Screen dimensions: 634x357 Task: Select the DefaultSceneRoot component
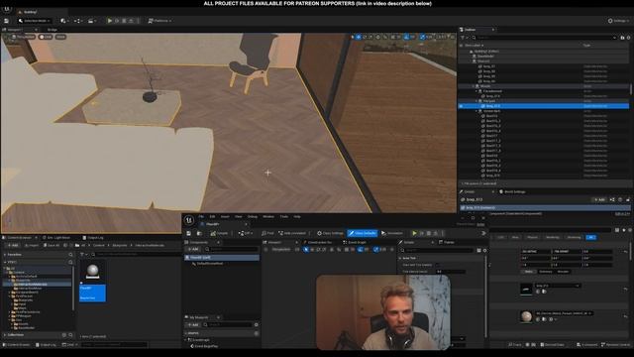point(209,264)
